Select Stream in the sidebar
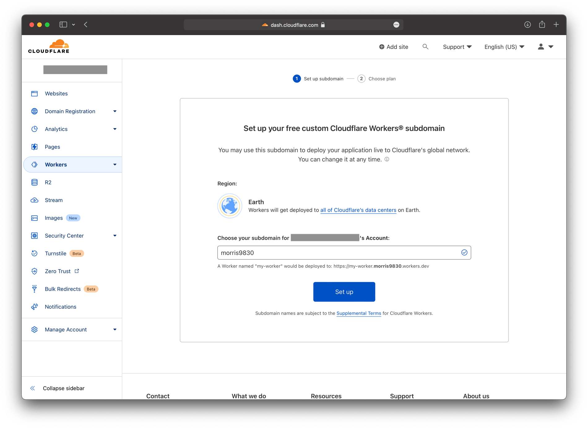Image resolution: width=588 pixels, height=428 pixels. pos(54,200)
